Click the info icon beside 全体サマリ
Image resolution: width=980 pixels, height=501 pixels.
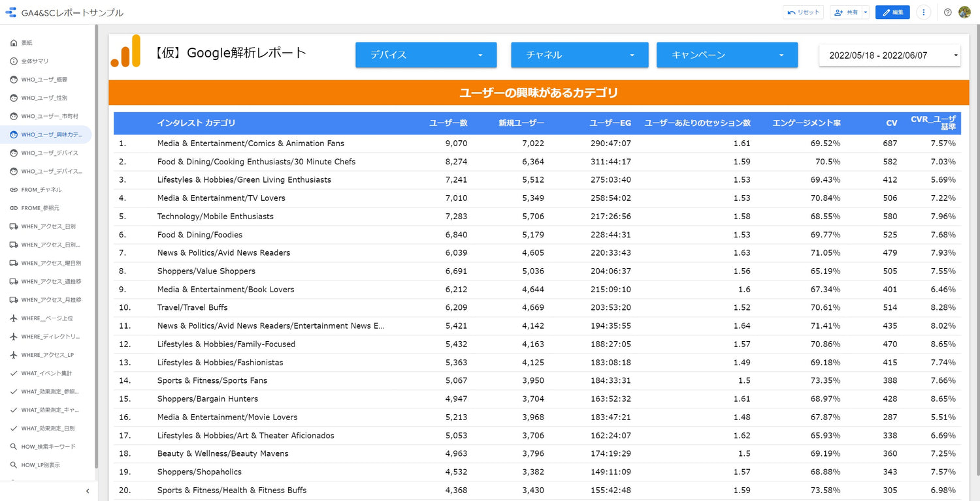coord(14,61)
